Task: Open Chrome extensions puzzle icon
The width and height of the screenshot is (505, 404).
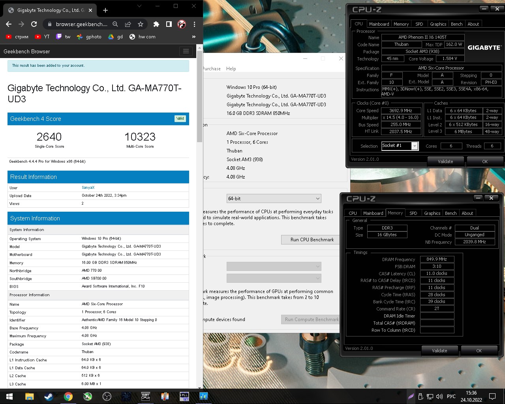Action: pyautogui.click(x=156, y=24)
